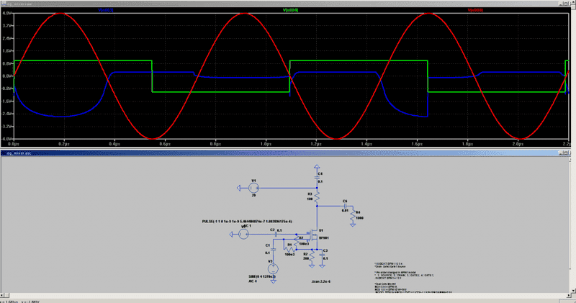Click the V3 sine voltage source
Viewport: 576px width, 303px height.
click(272, 269)
